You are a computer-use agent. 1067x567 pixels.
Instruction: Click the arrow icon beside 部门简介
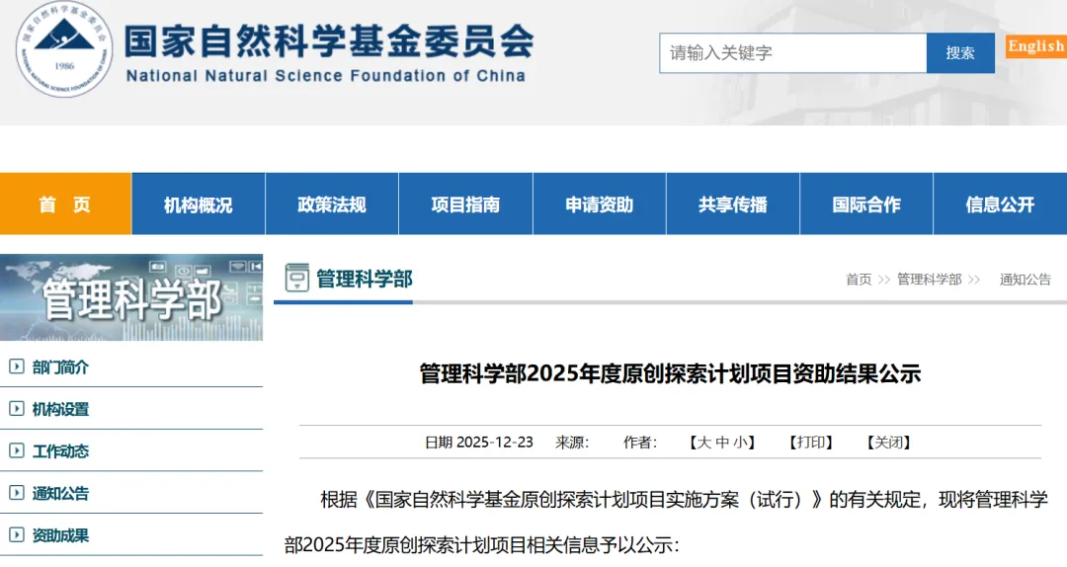coord(16,367)
